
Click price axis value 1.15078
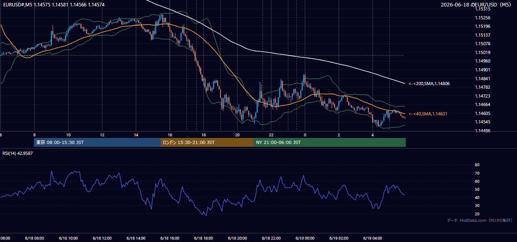point(483,44)
